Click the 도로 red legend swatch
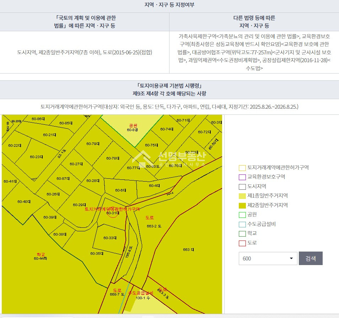This screenshot has width=339, height=318. (x=242, y=243)
